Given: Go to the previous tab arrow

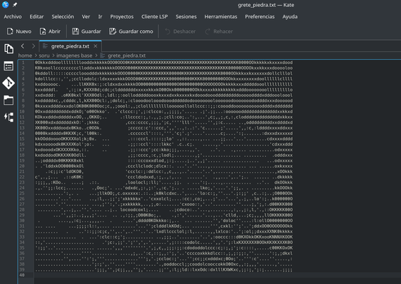Looking at the screenshot, I should (23, 46).
